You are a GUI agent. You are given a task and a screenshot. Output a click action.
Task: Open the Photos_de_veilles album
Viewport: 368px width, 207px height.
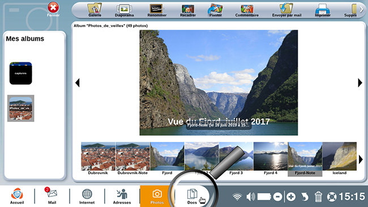(20, 108)
